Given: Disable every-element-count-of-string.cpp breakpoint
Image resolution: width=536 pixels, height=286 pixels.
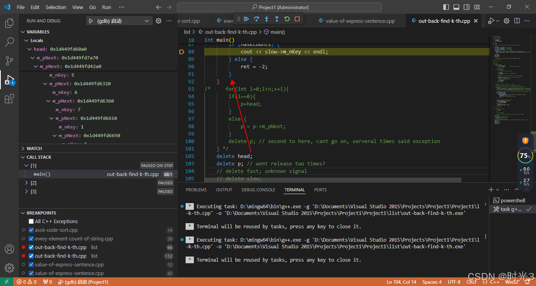Looking at the screenshot, I should point(31,238).
